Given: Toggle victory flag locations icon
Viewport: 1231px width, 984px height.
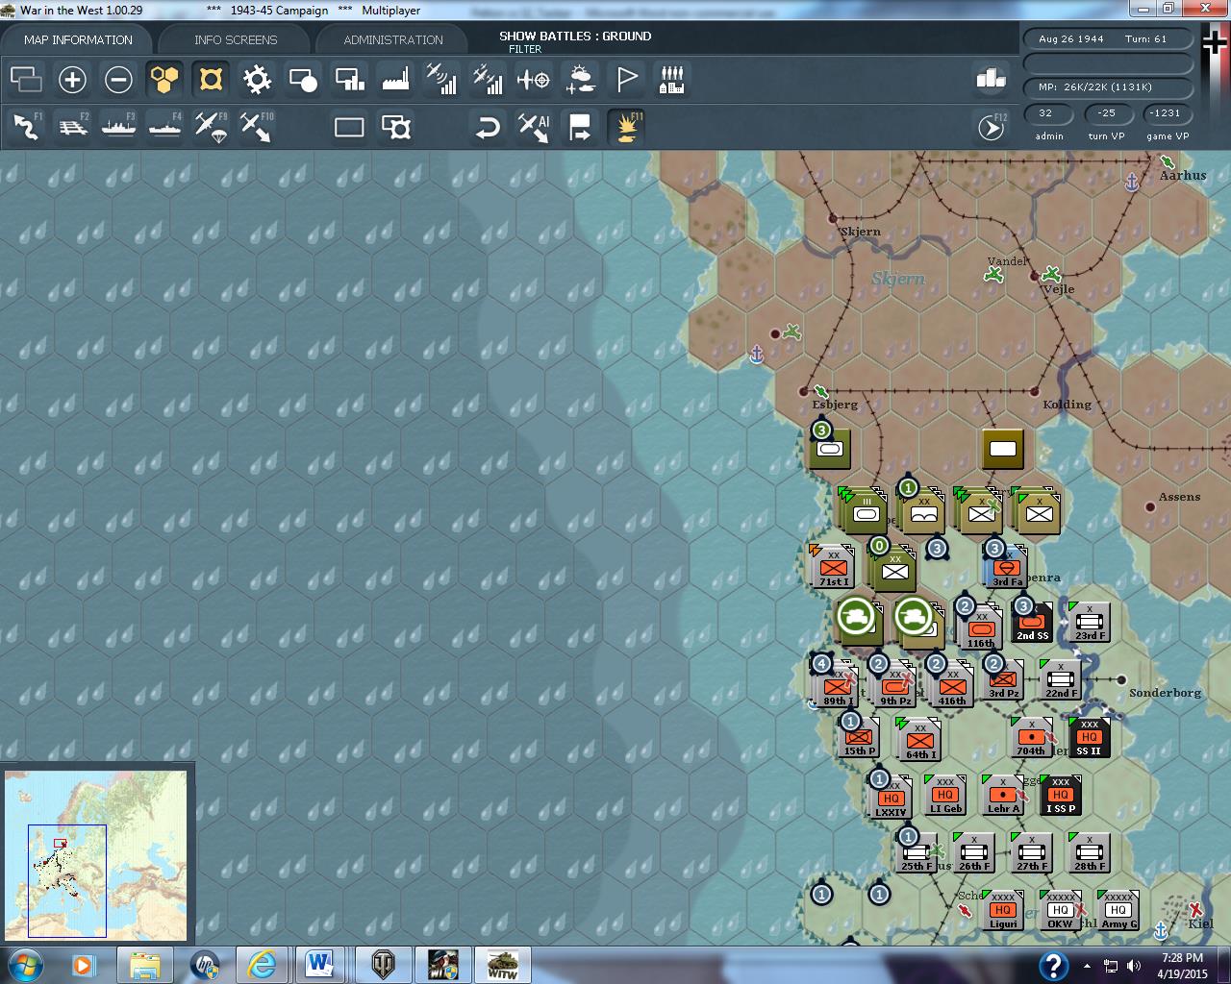Looking at the screenshot, I should coord(626,80).
